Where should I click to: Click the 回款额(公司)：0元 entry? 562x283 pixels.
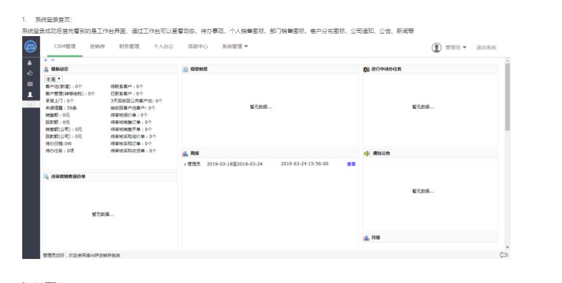63,137
